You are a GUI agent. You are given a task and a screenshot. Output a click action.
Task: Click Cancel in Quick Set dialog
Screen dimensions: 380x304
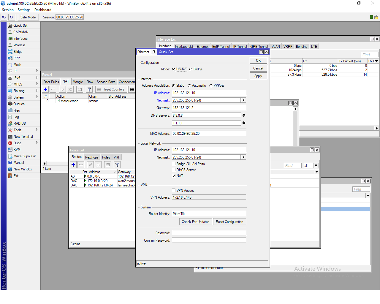pos(258,68)
